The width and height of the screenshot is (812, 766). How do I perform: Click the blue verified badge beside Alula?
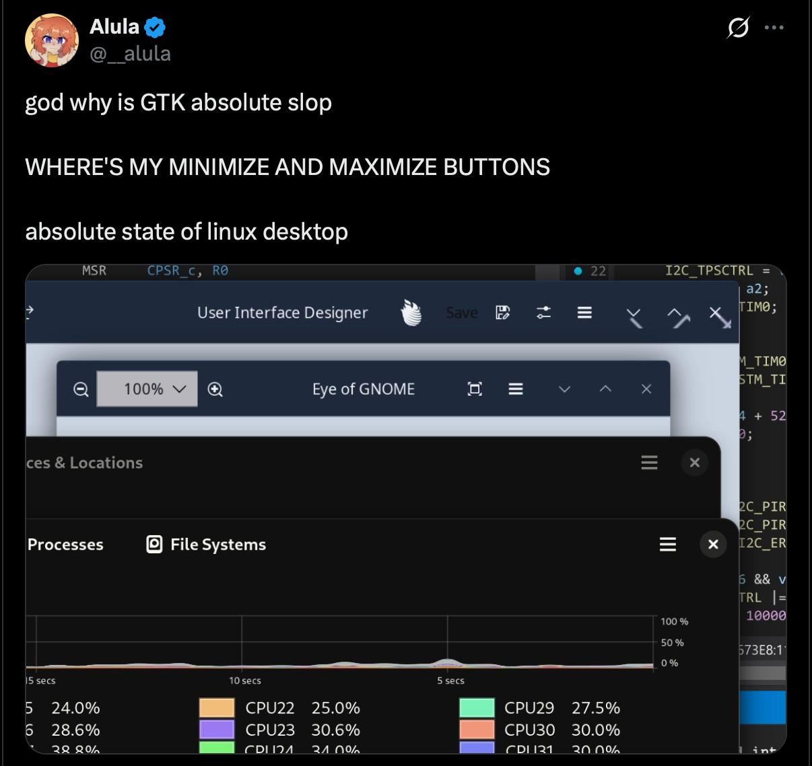coord(156,28)
